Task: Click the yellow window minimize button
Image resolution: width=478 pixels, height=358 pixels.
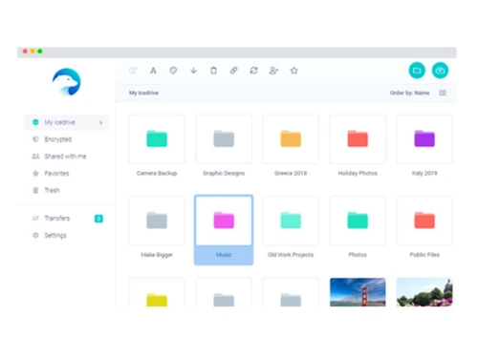Action: tap(33, 52)
